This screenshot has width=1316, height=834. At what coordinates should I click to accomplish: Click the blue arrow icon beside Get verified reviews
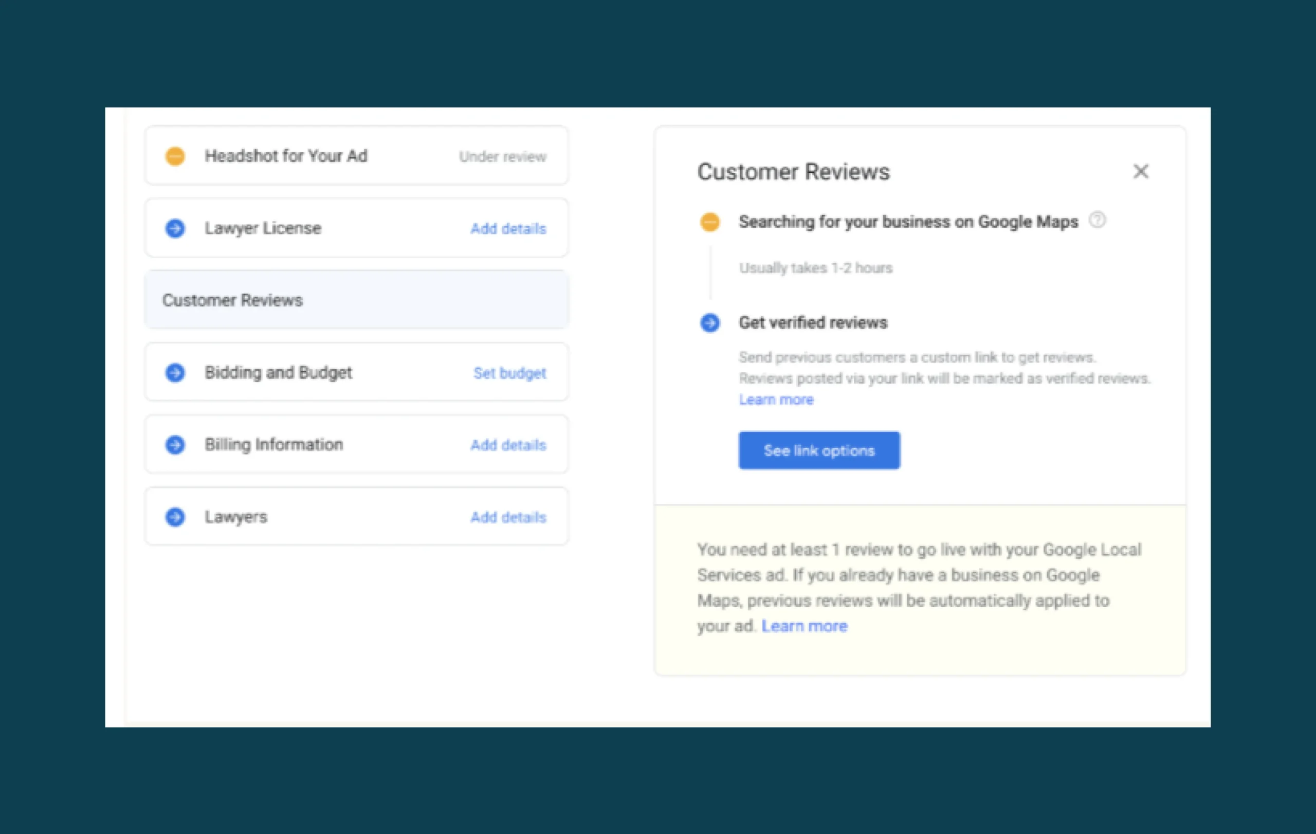tap(710, 322)
